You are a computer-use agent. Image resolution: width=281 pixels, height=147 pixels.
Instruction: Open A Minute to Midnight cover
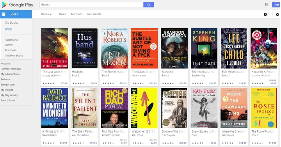click(x=55, y=108)
